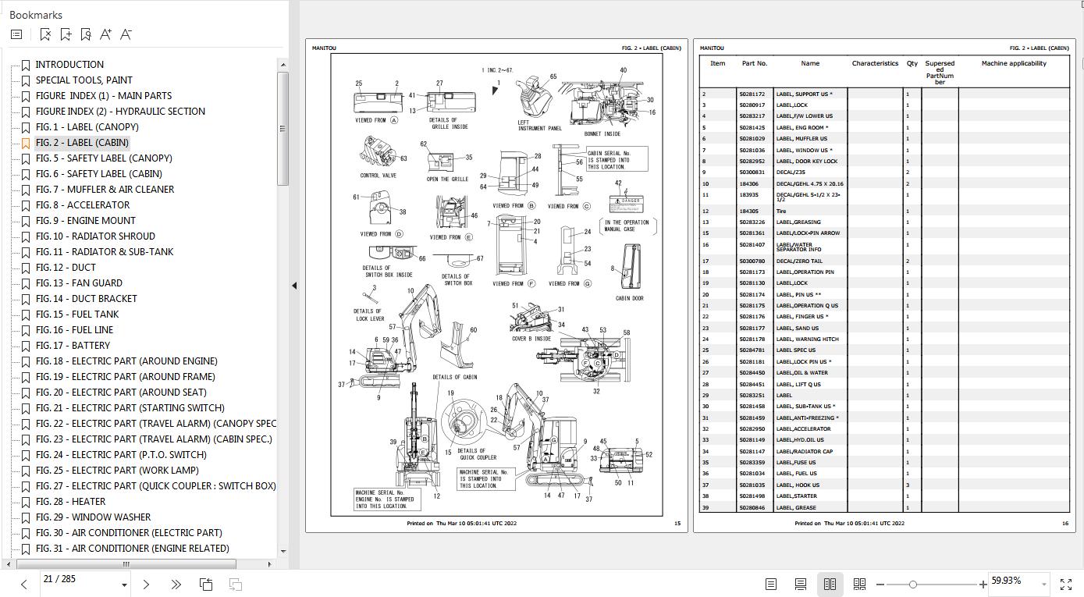Select the FIG. 9 - ENGINE MOUNT bookmark
The image size is (1084, 597).
[x=85, y=221]
